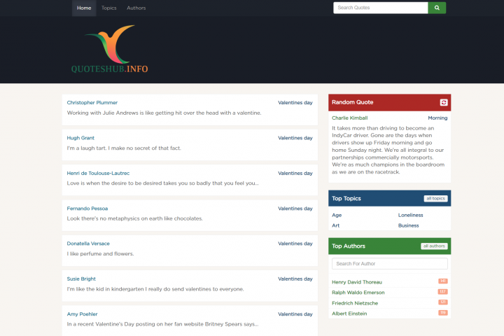Click quote 'In a recent Valentine's Day posting'

point(162,324)
